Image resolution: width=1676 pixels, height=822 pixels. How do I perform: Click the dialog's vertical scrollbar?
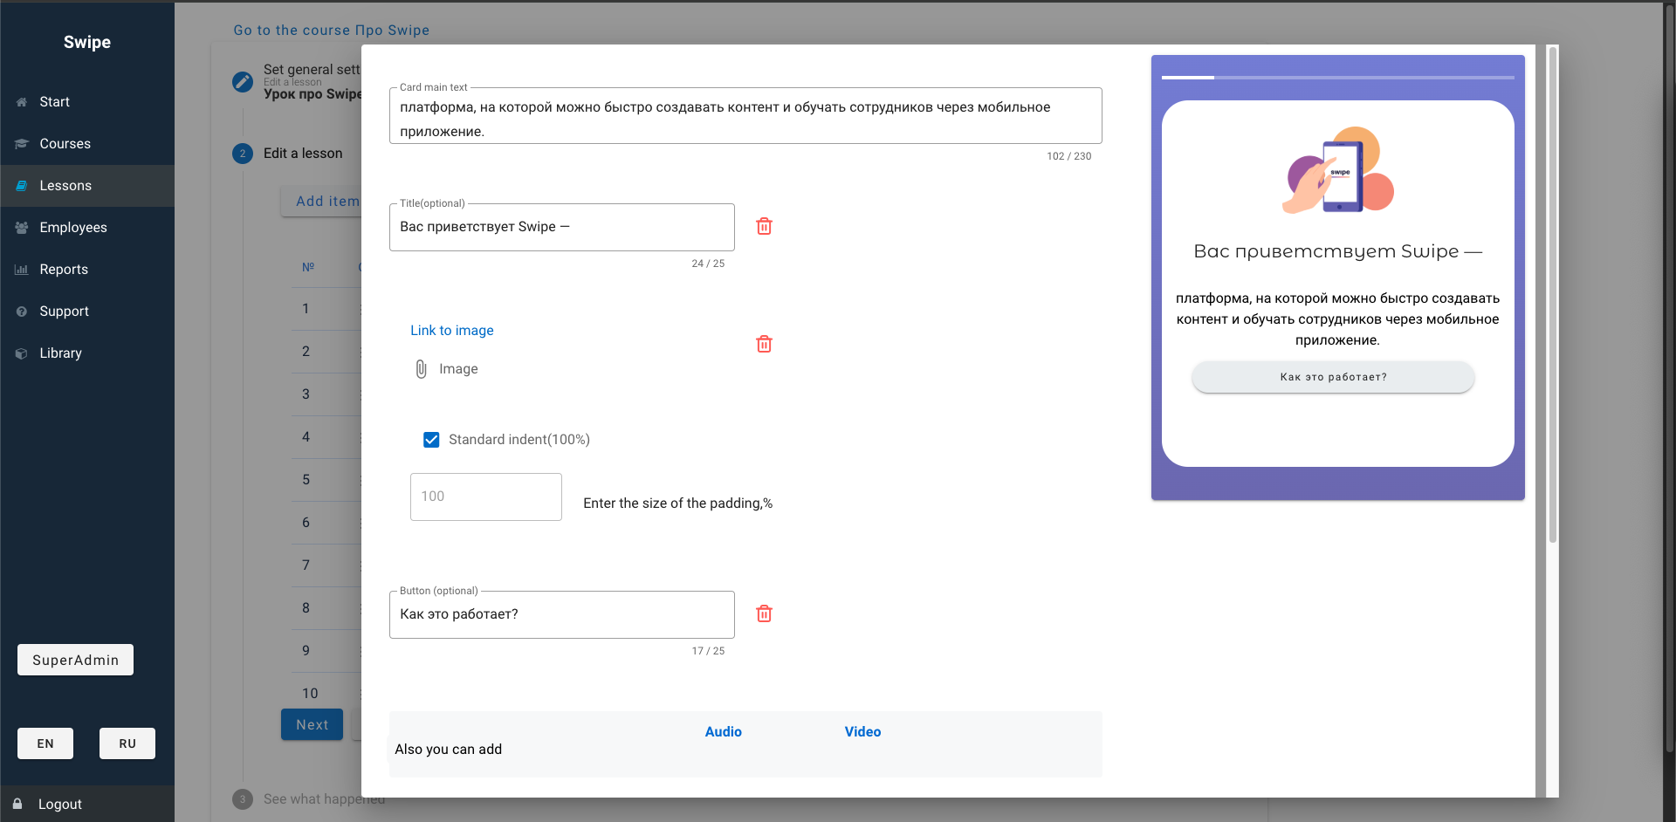[x=1552, y=297]
